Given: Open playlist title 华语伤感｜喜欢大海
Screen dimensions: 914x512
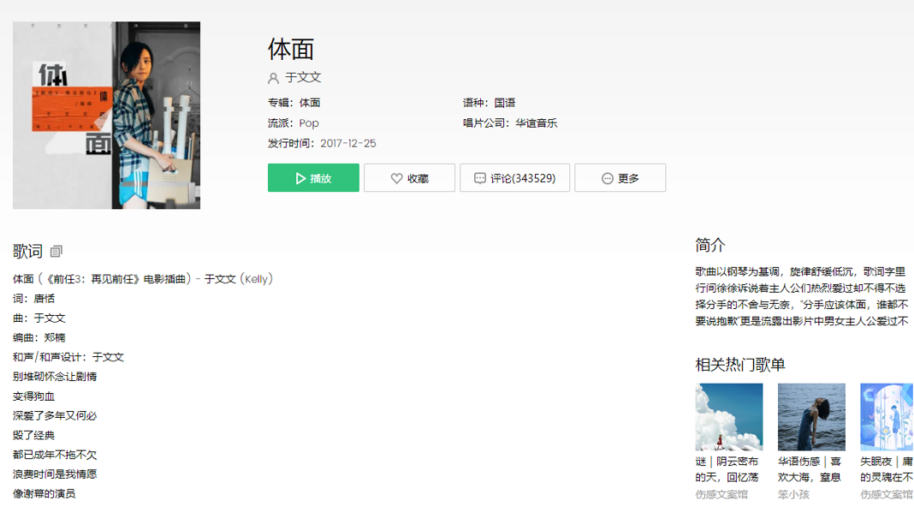Looking at the screenshot, I should (810, 469).
